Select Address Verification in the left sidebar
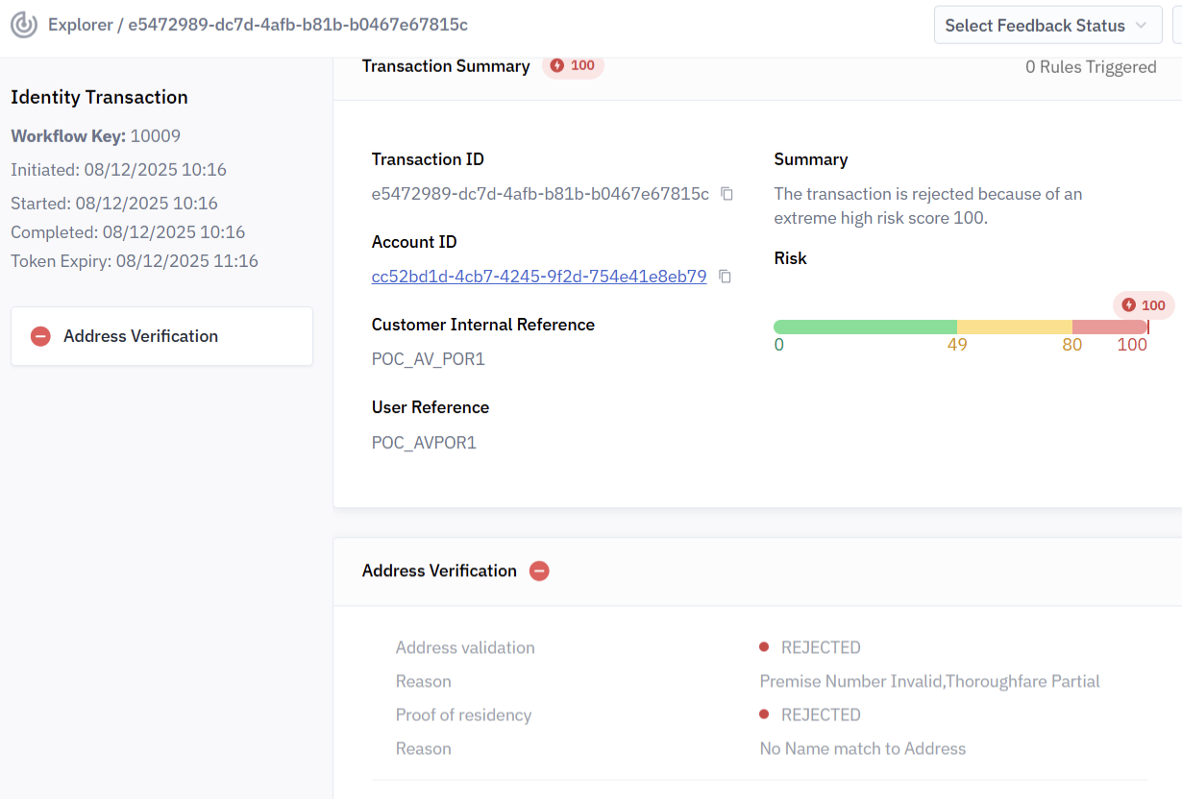Image resolution: width=1182 pixels, height=799 pixels. tap(140, 336)
